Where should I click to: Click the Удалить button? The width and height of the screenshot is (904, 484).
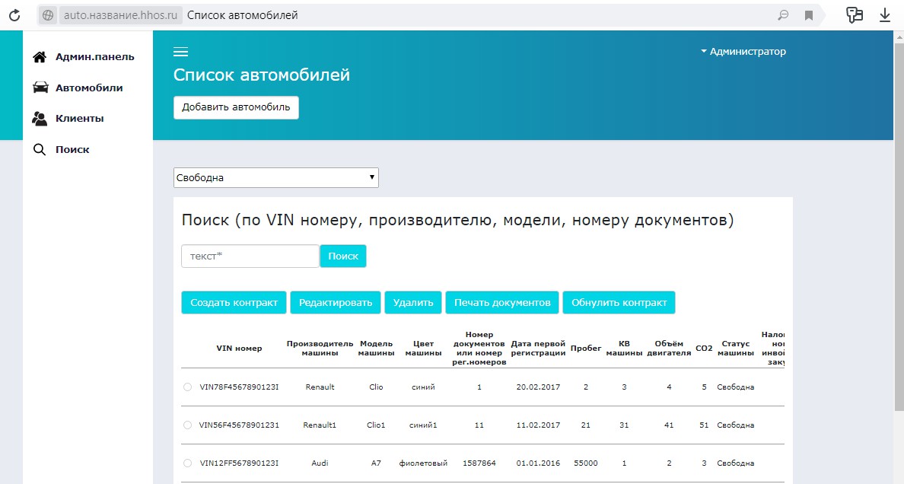tap(412, 302)
